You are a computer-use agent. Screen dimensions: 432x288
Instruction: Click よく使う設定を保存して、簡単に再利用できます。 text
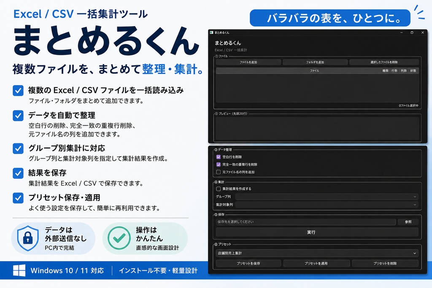[x=94, y=208]
